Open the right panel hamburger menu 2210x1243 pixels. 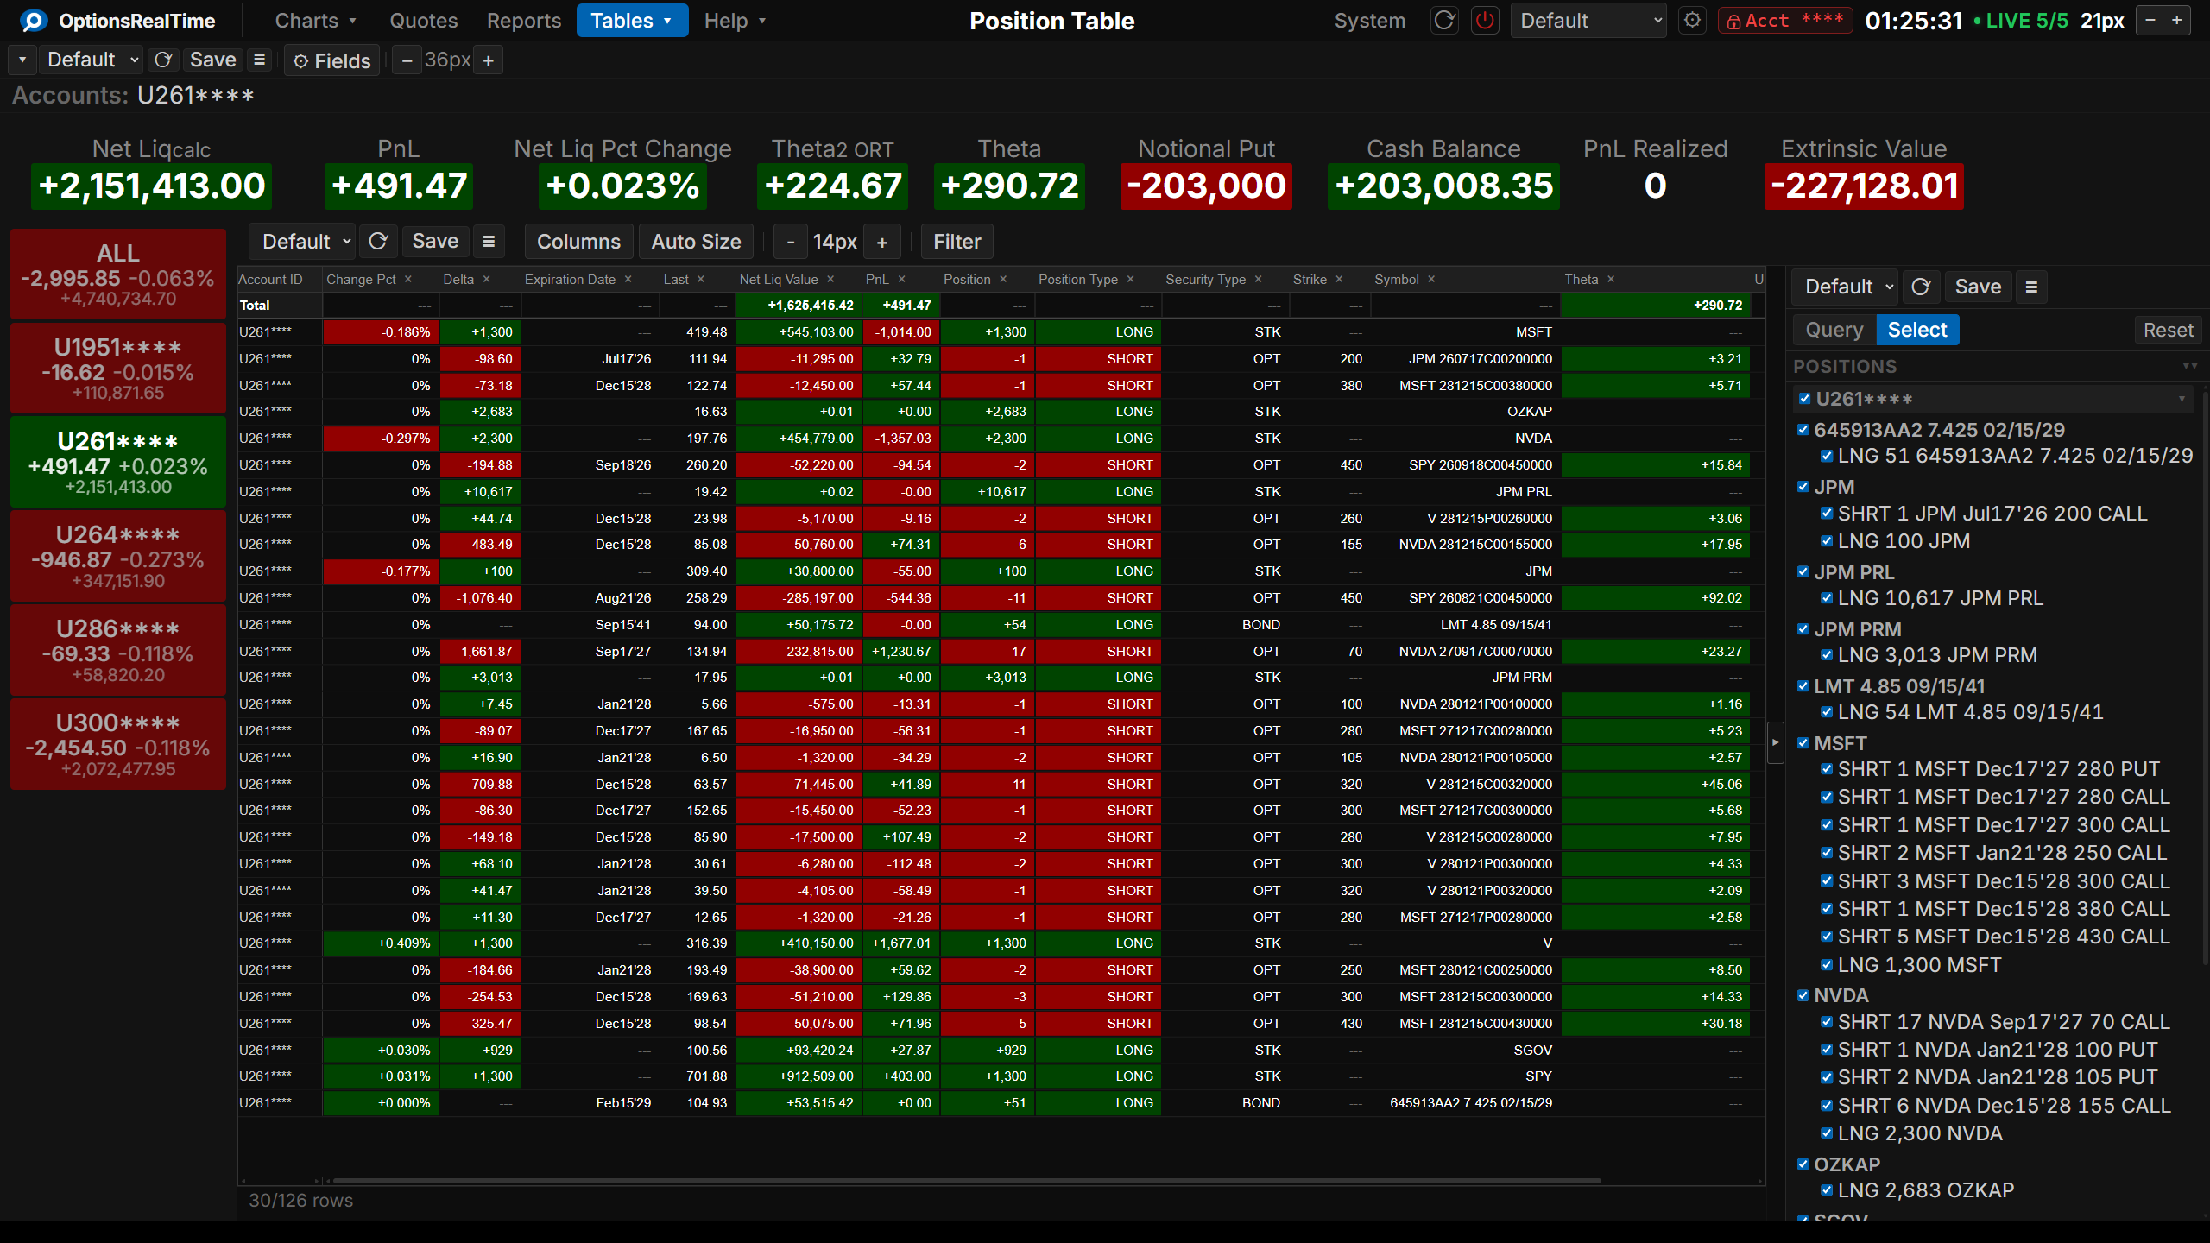(2031, 287)
